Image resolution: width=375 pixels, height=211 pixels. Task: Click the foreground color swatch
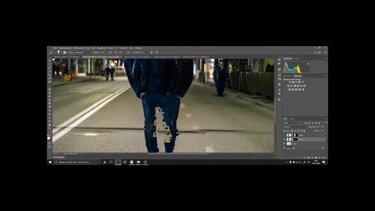49,138
